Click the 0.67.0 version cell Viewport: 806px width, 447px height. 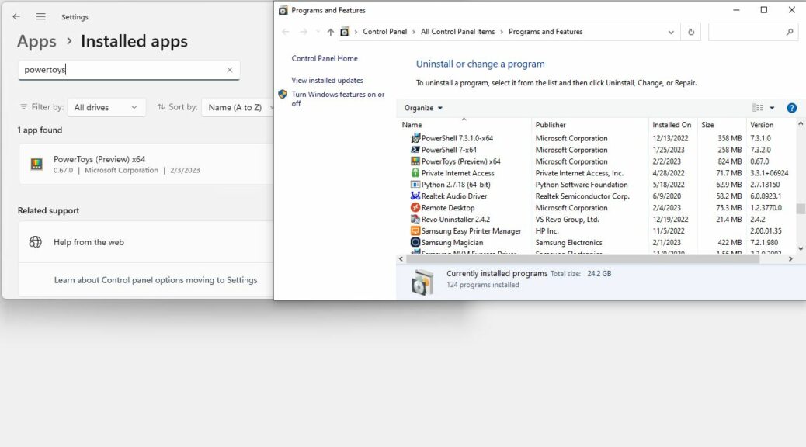(759, 161)
